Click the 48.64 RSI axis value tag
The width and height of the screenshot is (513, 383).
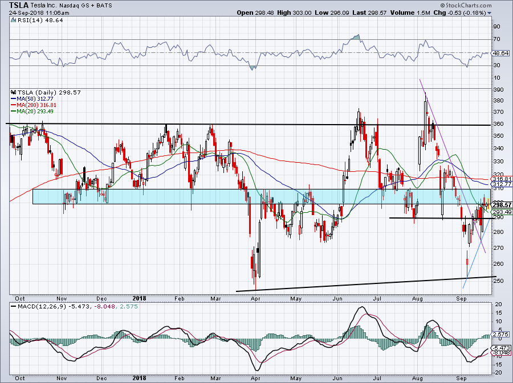[x=500, y=53]
